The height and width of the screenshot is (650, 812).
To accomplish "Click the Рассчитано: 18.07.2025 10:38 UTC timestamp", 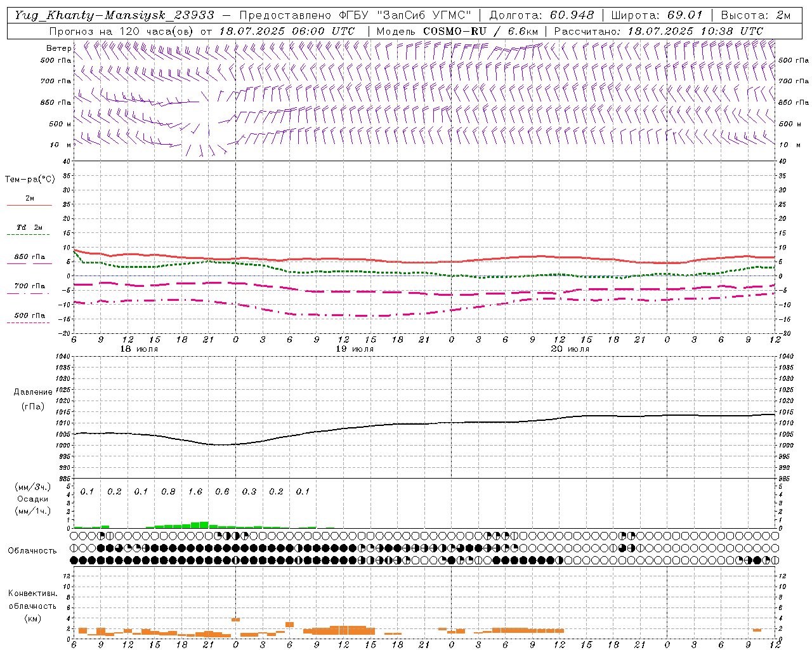I will 658,31.
